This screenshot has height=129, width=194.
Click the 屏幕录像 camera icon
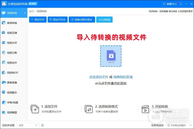point(4,82)
